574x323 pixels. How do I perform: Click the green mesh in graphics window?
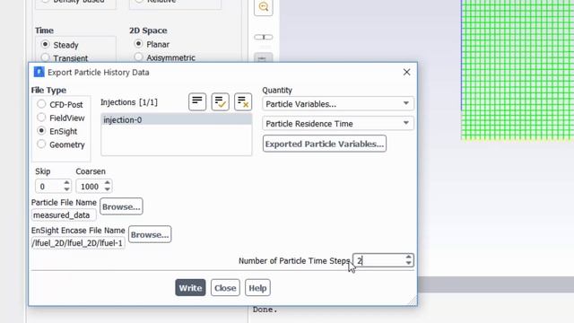[x=517, y=70]
